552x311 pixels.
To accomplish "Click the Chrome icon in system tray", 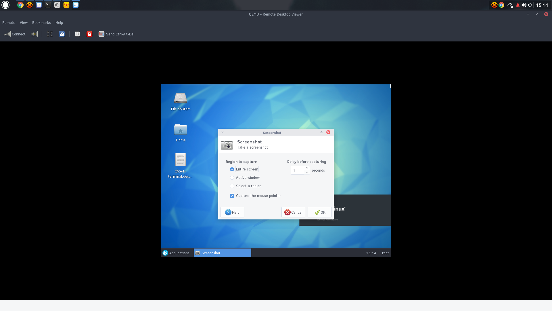I will pyautogui.click(x=501, y=5).
